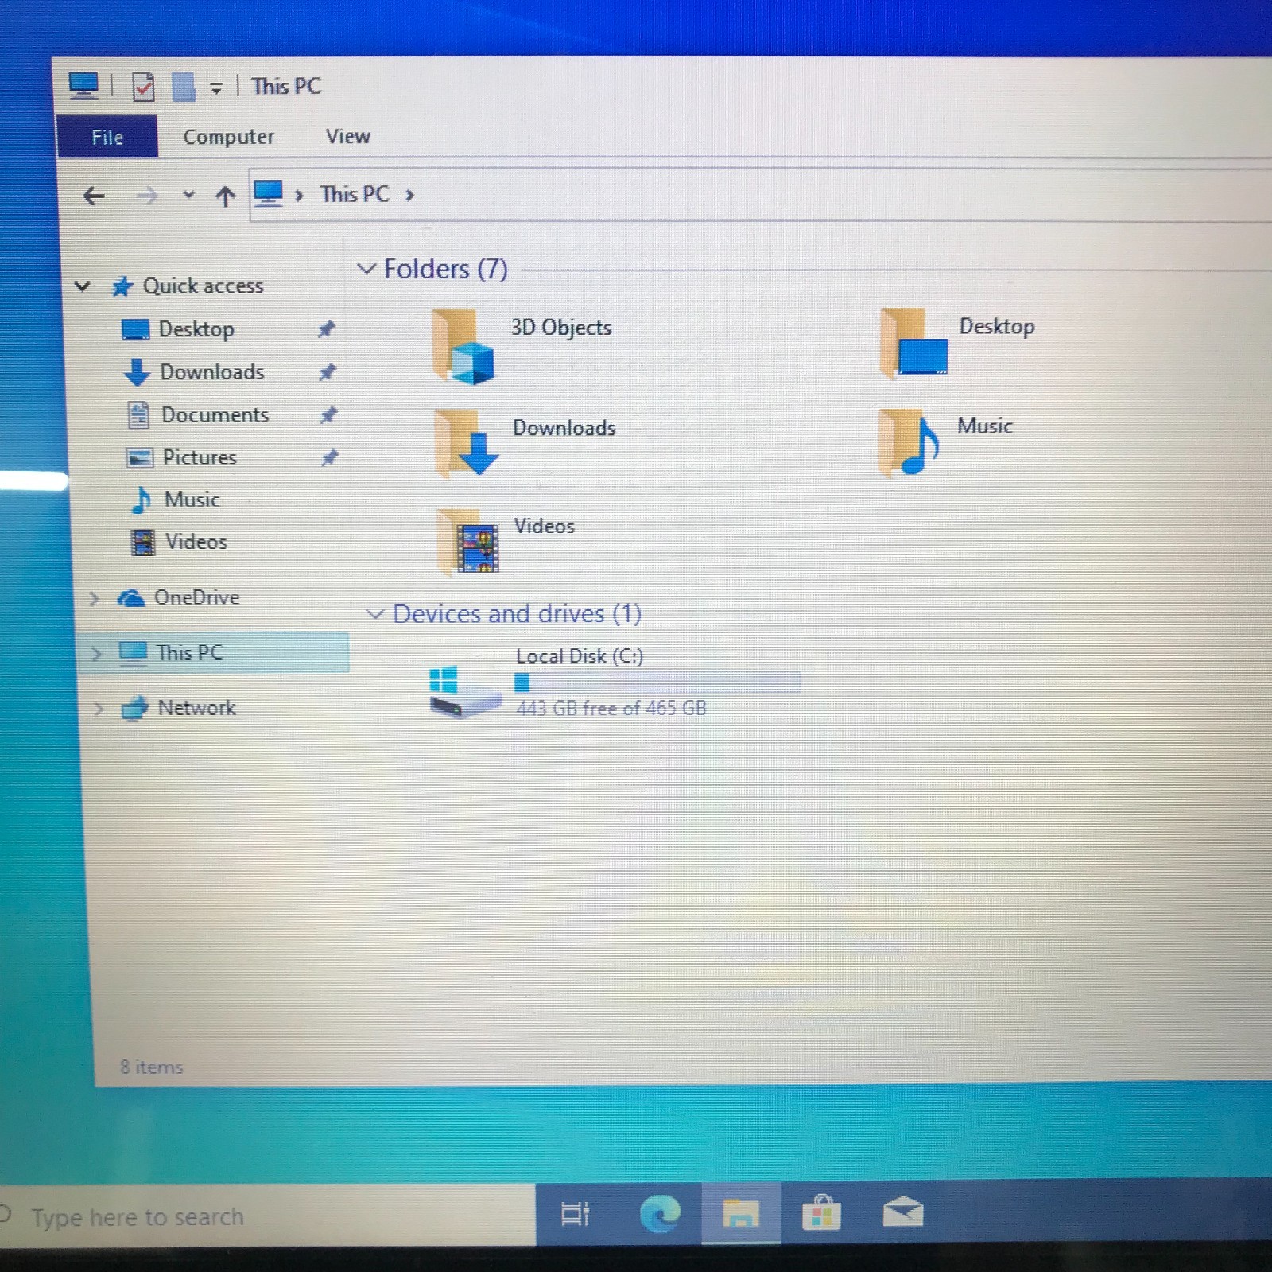This screenshot has width=1272, height=1272.
Task: Open the Mail app from the taskbar
Action: pos(902,1212)
